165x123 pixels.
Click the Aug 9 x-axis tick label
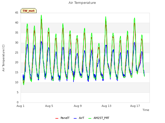pos(78,106)
